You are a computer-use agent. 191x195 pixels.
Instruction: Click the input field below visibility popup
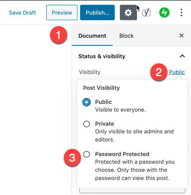coord(132,191)
